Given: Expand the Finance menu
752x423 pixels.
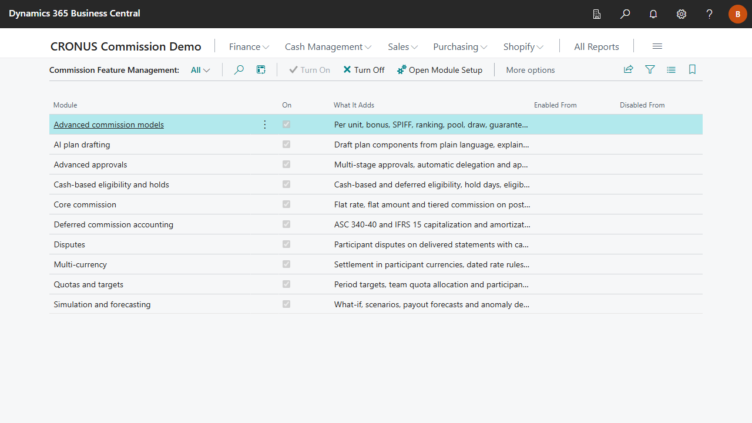Looking at the screenshot, I should (x=249, y=46).
